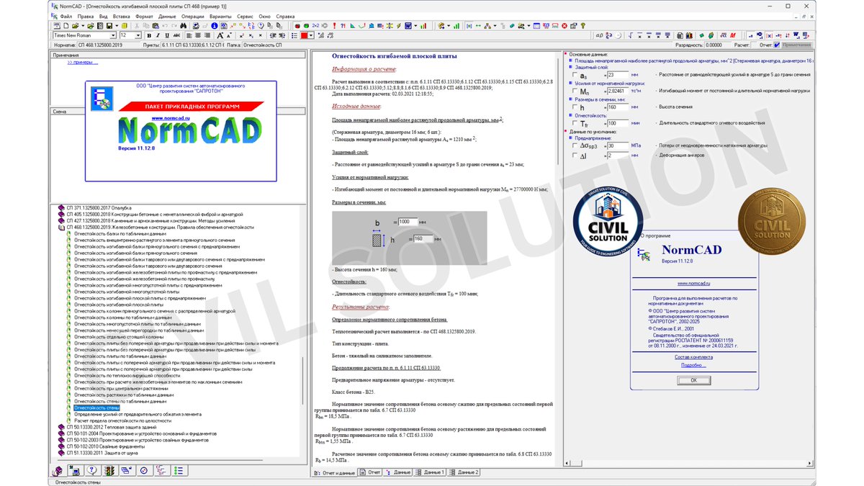Viewport: 864px width, 486px height.
Task: Open the Файл menu
Action: click(66, 15)
